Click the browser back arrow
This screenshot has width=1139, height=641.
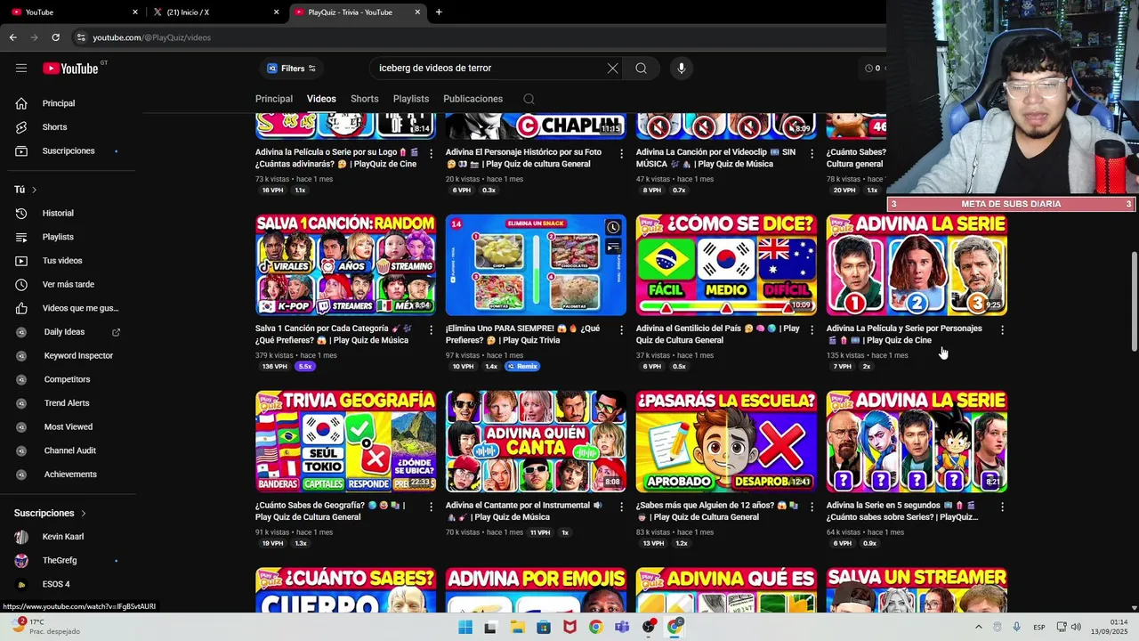point(13,37)
